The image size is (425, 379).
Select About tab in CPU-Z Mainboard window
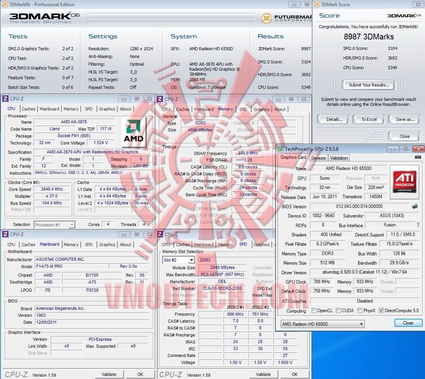point(125,245)
